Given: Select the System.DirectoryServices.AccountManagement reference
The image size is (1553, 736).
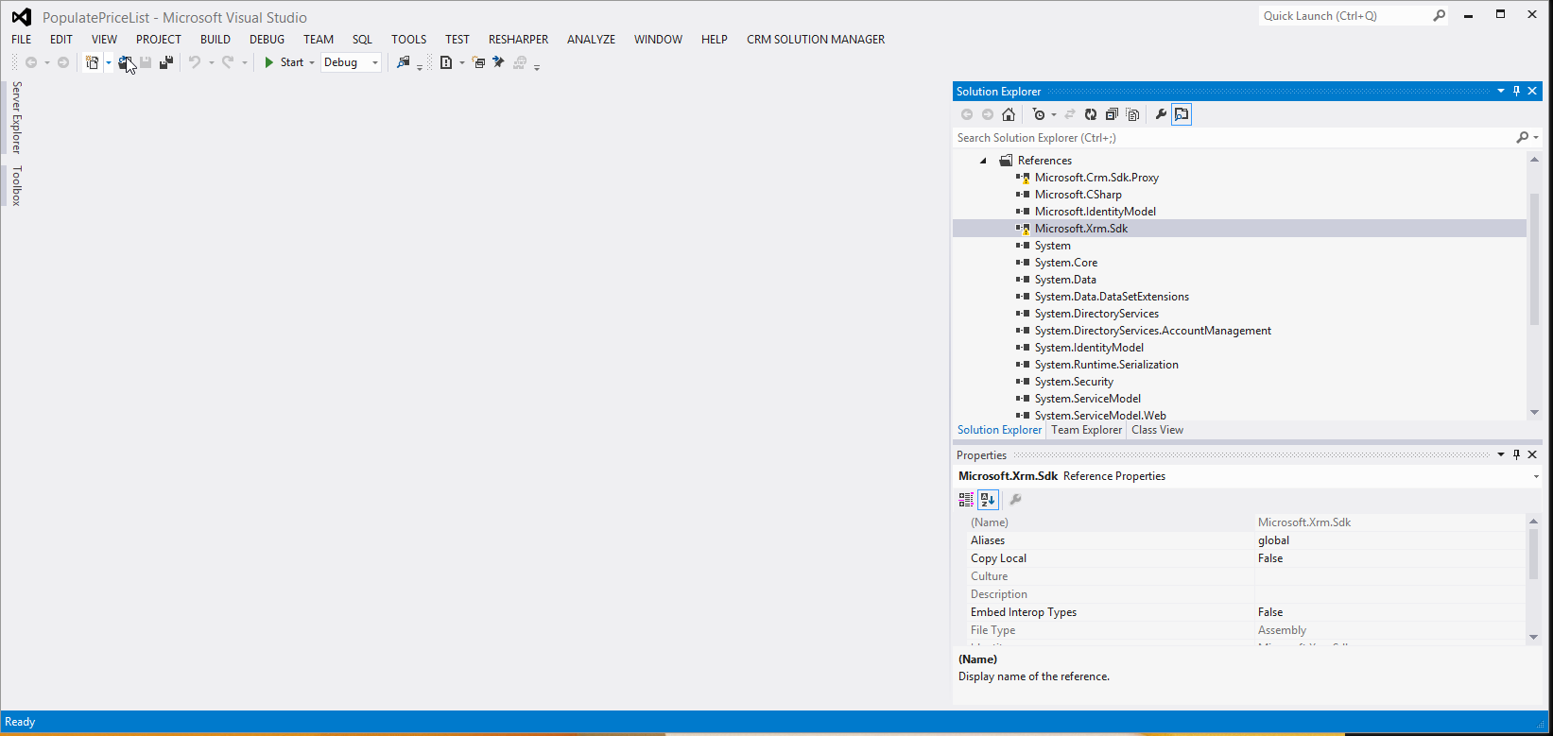Looking at the screenshot, I should [1153, 331].
